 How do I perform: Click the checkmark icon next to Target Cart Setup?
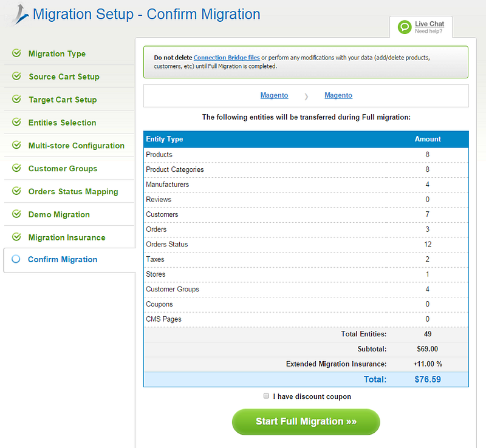pyautogui.click(x=16, y=99)
